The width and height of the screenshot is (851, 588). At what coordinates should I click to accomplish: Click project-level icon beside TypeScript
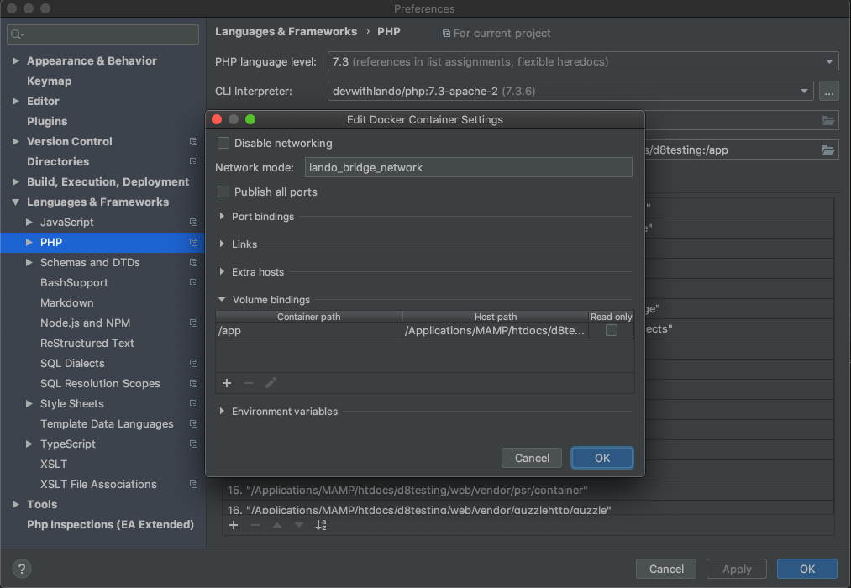(x=193, y=444)
